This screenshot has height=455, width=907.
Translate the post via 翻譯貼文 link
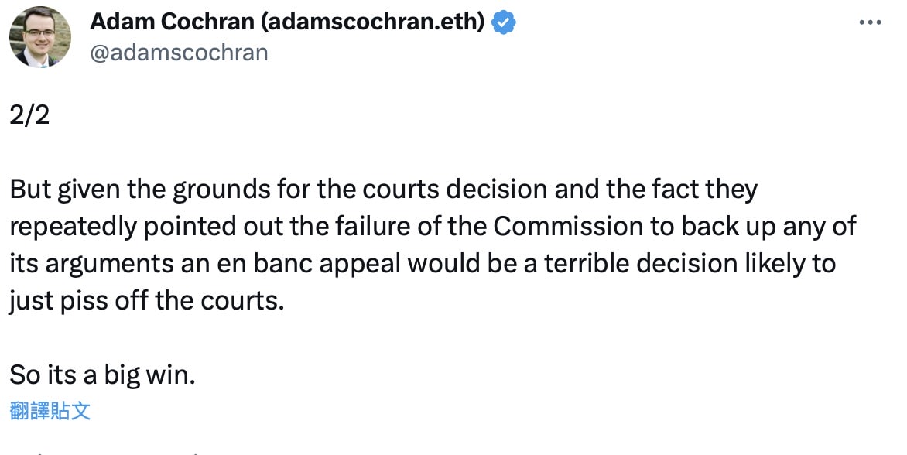click(50, 411)
